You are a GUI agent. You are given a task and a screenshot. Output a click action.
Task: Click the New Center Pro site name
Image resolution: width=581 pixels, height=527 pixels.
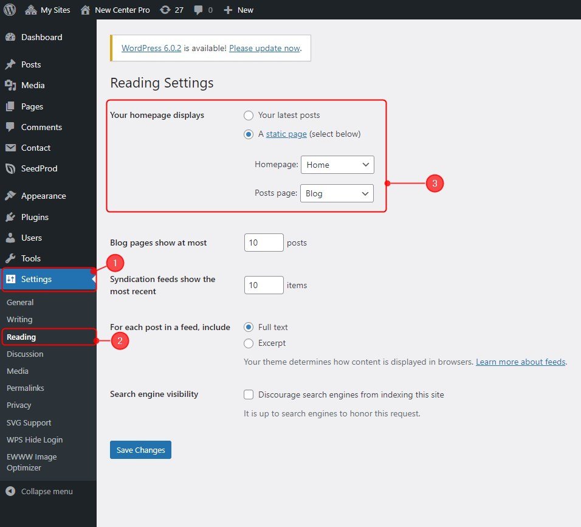pos(122,10)
